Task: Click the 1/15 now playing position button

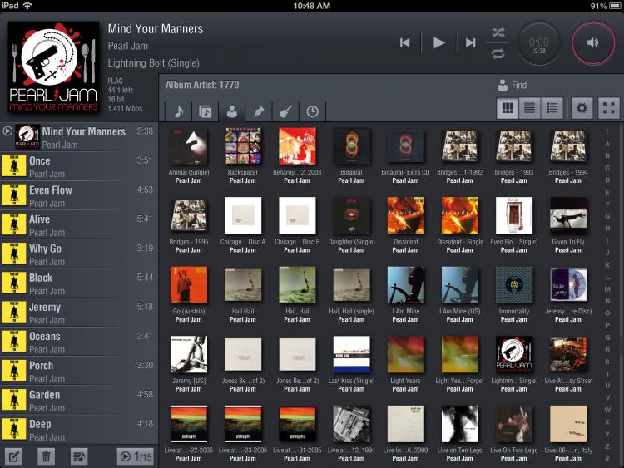Action: (x=136, y=456)
